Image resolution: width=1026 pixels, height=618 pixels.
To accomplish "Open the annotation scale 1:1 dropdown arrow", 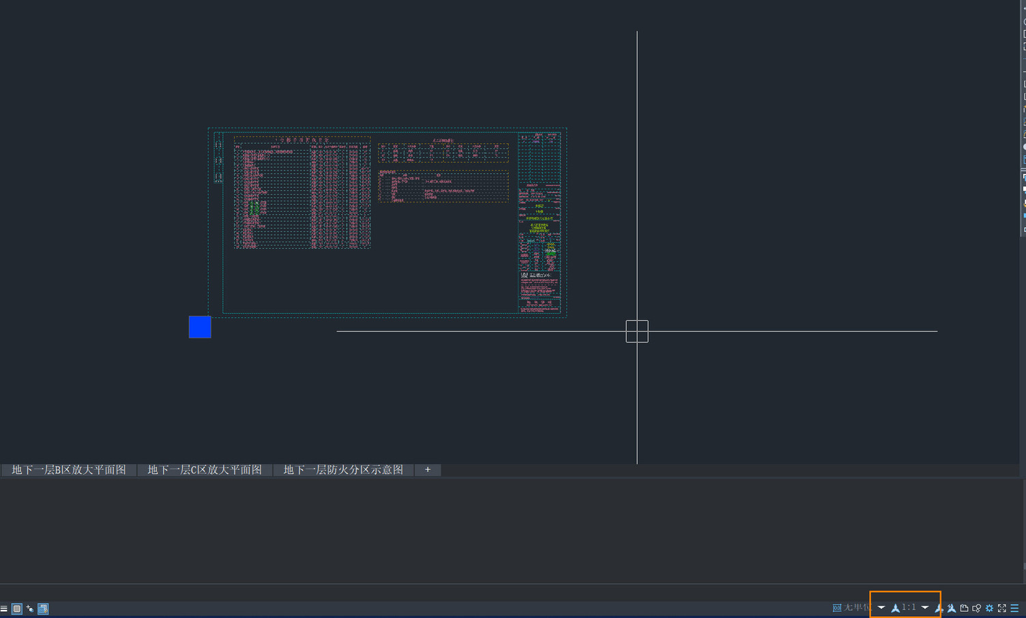I will click(x=925, y=608).
